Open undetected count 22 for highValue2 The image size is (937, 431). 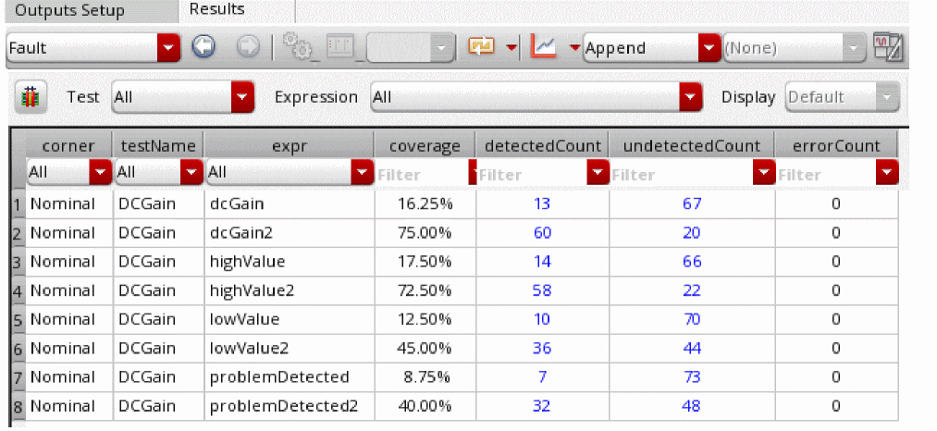[691, 289]
